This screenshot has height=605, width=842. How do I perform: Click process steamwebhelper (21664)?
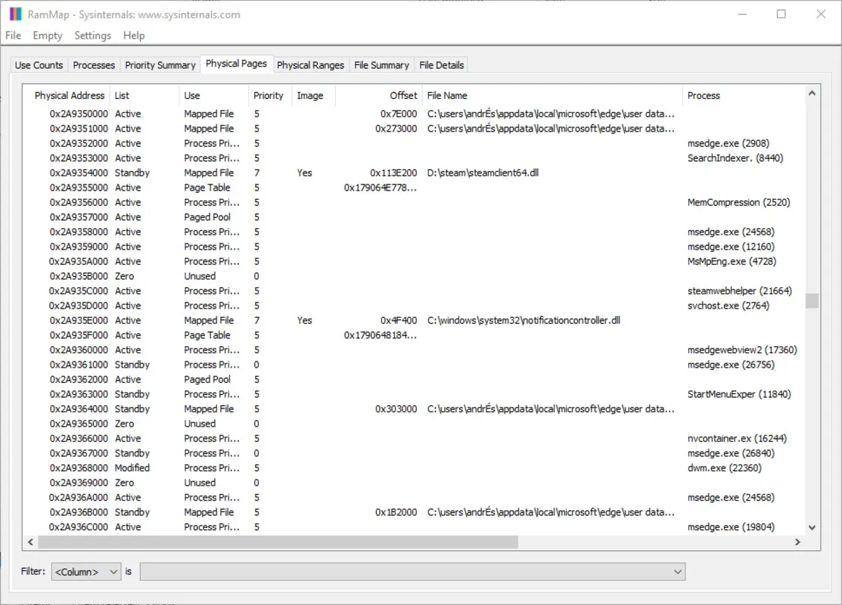tap(739, 291)
